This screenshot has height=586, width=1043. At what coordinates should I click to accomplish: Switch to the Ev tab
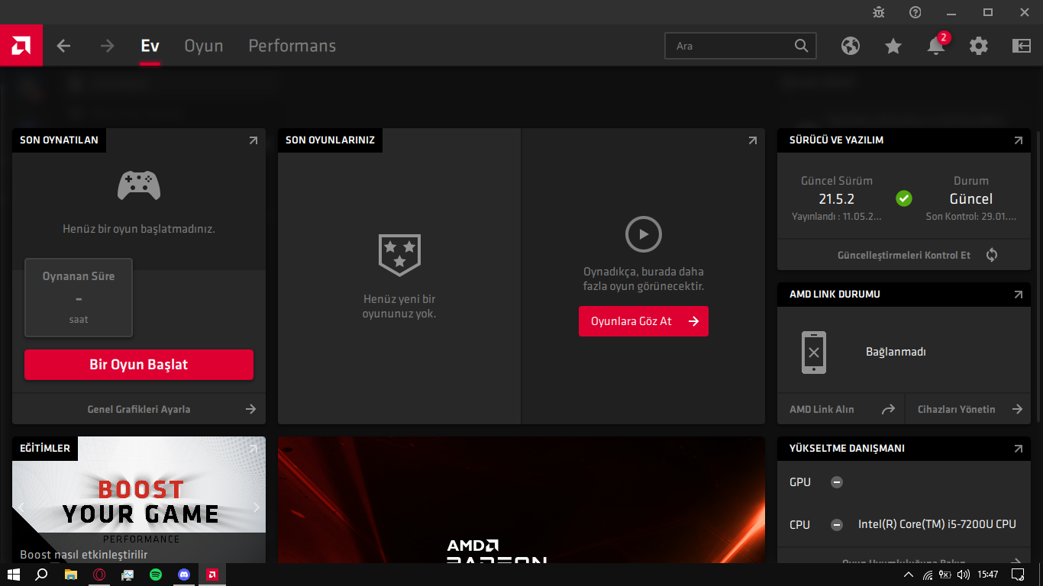[150, 46]
